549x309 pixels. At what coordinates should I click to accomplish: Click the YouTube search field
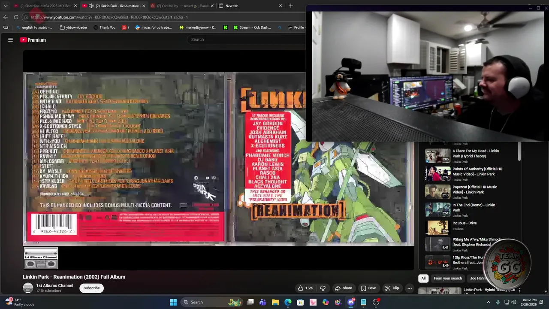pyautogui.click(x=247, y=39)
